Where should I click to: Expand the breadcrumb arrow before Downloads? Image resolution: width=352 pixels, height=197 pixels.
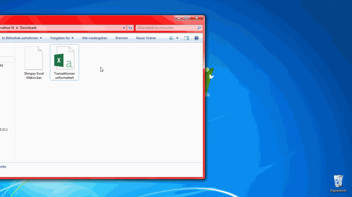click(17, 28)
